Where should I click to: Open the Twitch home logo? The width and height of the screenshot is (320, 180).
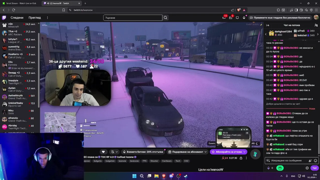tap(4, 18)
